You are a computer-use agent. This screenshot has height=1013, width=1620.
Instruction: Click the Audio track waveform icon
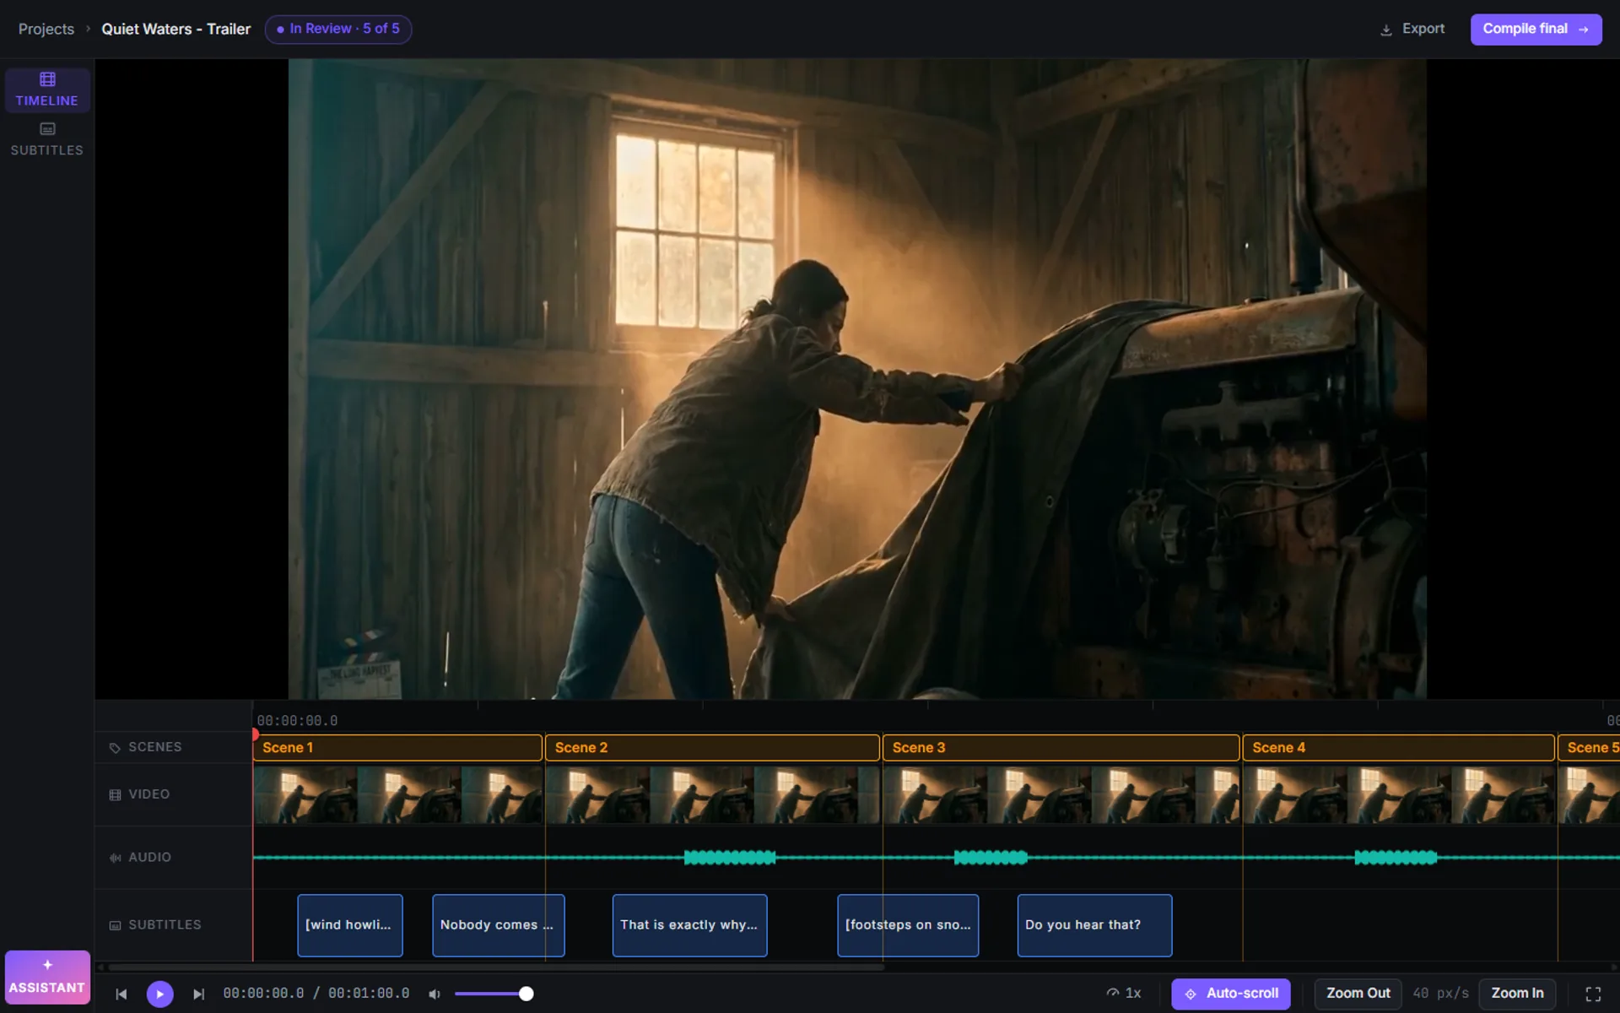point(115,858)
